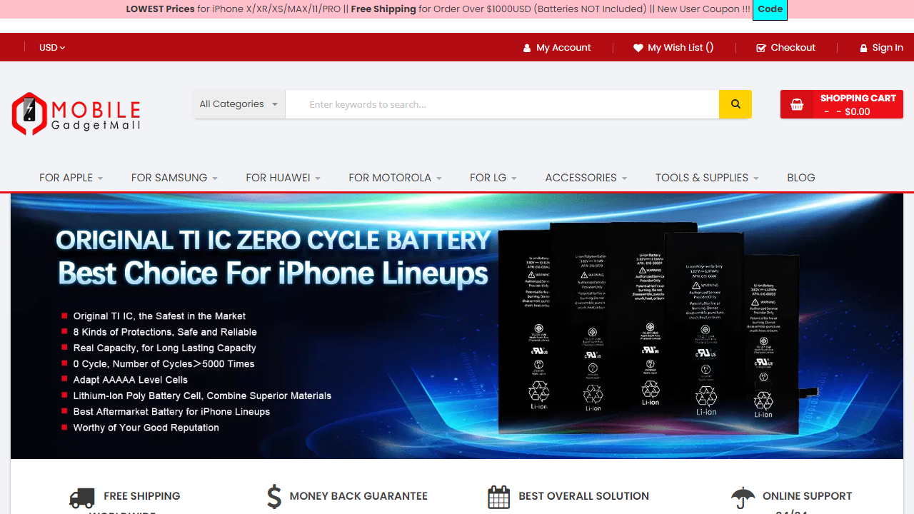Click the Free Shipping heading text
Viewport: 914px width, 514px height.
[x=142, y=496]
